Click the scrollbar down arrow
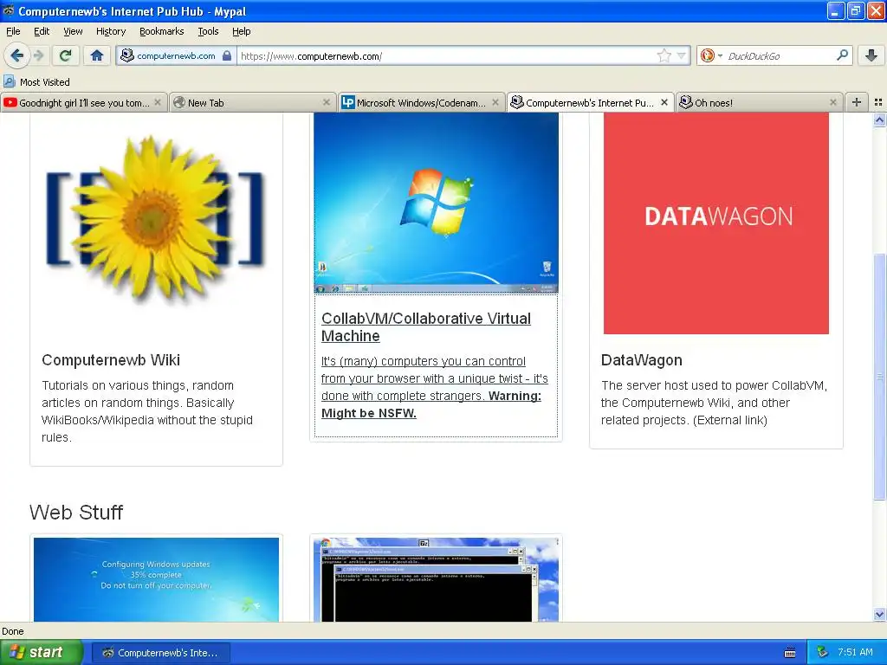The height and width of the screenshot is (665, 887). pos(879,615)
